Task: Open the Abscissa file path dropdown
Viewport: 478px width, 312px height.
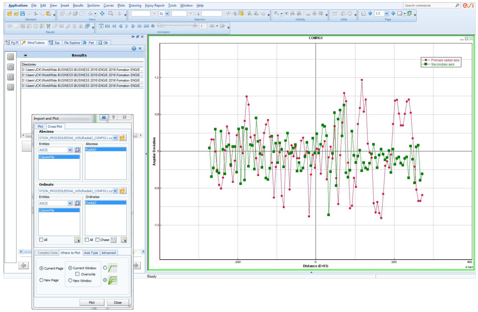Action: click(115, 138)
